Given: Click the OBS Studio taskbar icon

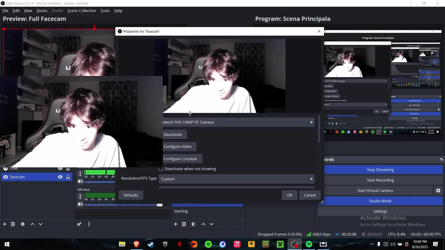Looking at the screenshot, I should point(294,244).
